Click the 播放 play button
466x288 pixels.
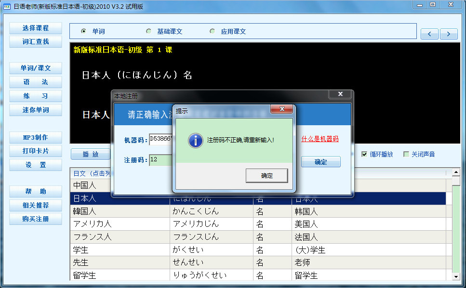pyautogui.click(x=90, y=154)
